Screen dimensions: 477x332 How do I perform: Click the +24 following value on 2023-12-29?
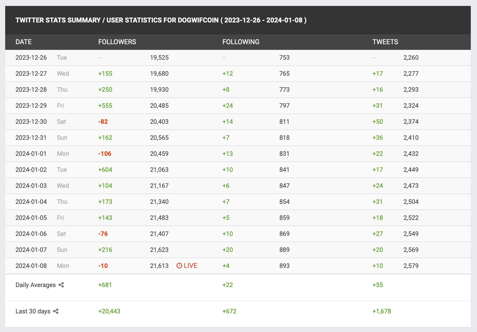(228, 105)
